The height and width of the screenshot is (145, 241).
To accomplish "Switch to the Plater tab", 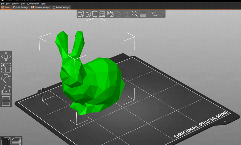I will 6,7.
